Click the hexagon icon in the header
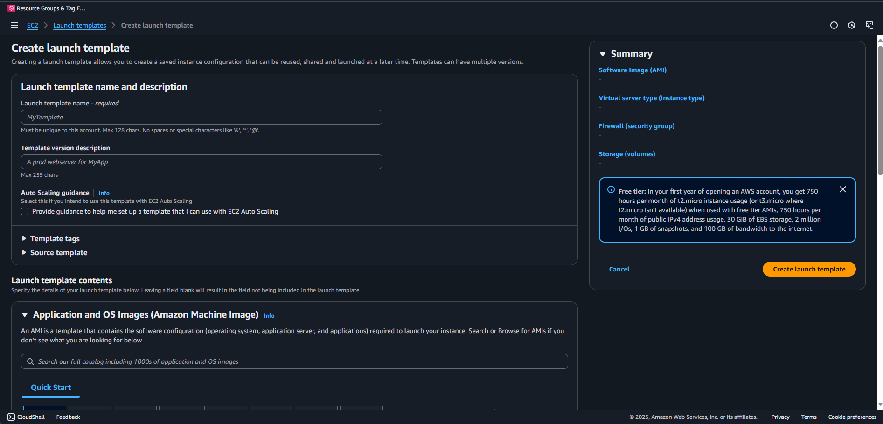Screen dimensions: 883x424 [852, 25]
